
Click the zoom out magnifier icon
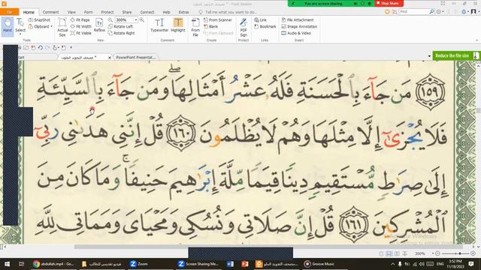click(110, 20)
